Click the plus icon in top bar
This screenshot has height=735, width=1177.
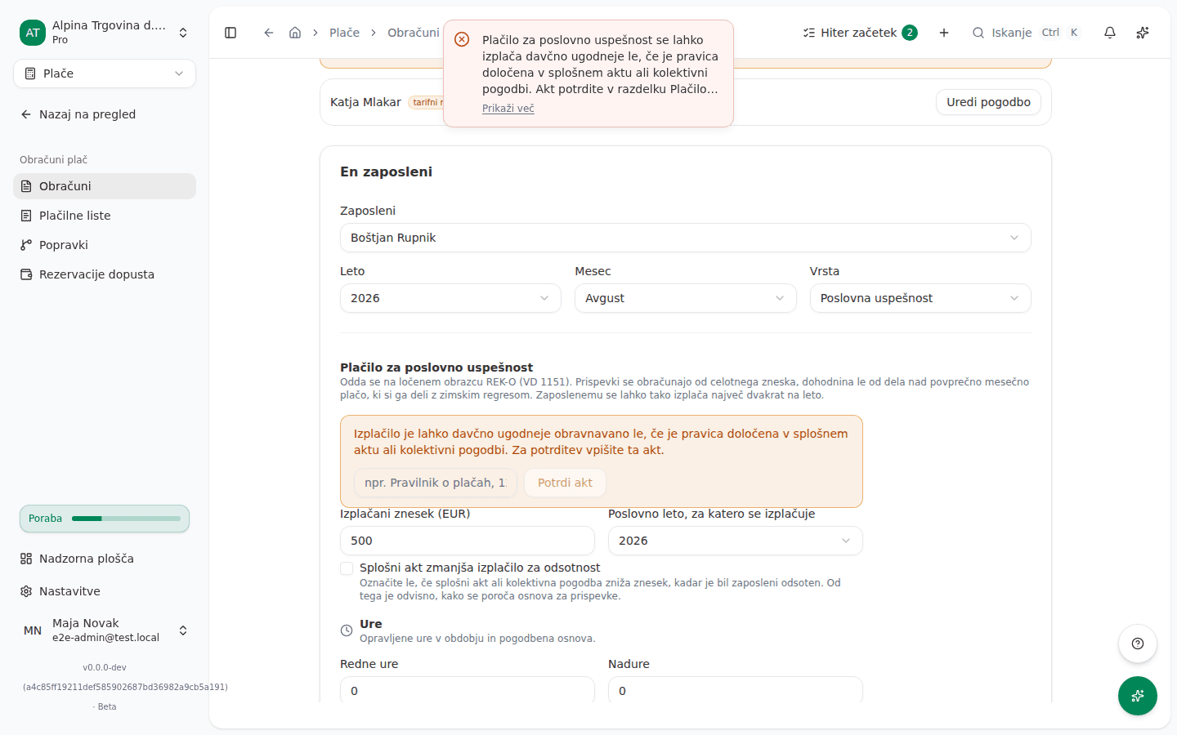click(944, 33)
